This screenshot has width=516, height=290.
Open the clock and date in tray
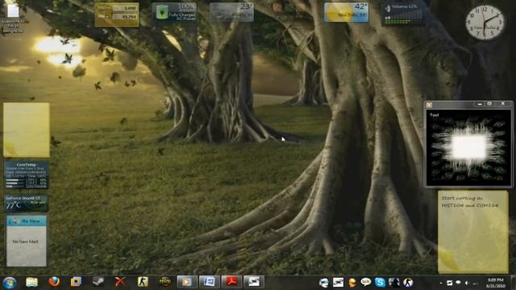pyautogui.click(x=496, y=283)
